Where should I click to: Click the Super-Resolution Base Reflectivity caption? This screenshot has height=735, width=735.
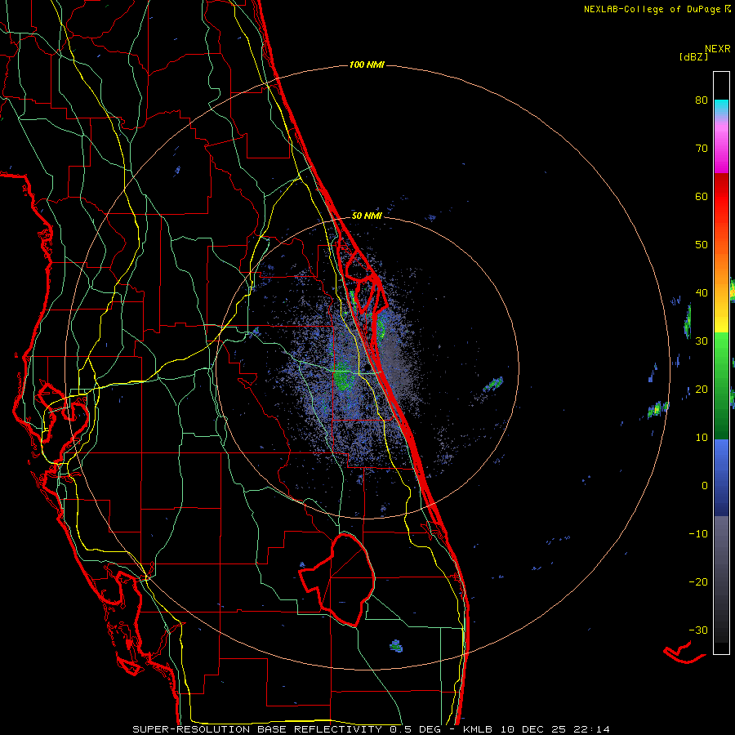click(x=372, y=729)
